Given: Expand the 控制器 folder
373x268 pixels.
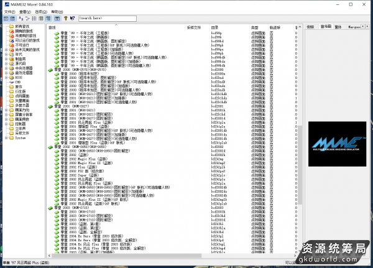Looking at the screenshot, I should [x=6, y=124].
